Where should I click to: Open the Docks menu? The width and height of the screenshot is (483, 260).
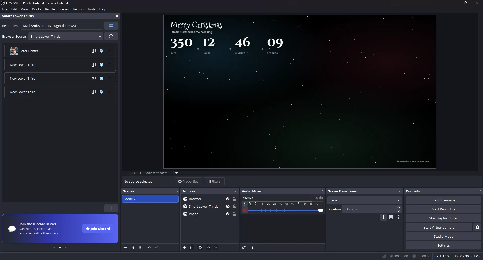pos(36,9)
